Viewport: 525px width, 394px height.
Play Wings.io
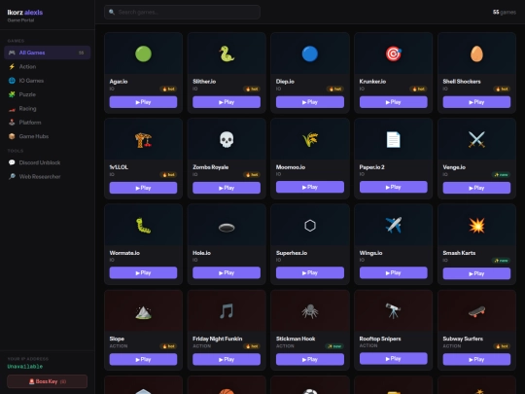pyautogui.click(x=394, y=272)
